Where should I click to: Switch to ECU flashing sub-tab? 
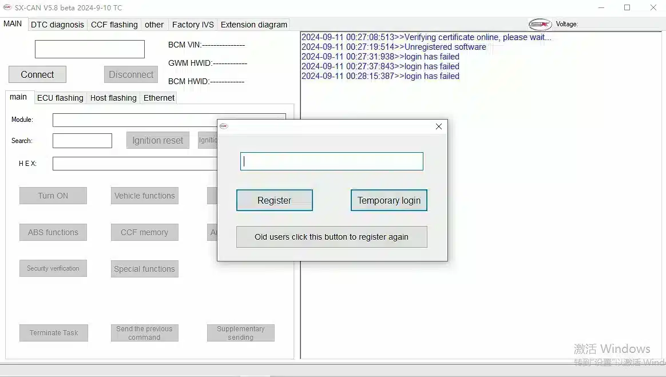(60, 98)
